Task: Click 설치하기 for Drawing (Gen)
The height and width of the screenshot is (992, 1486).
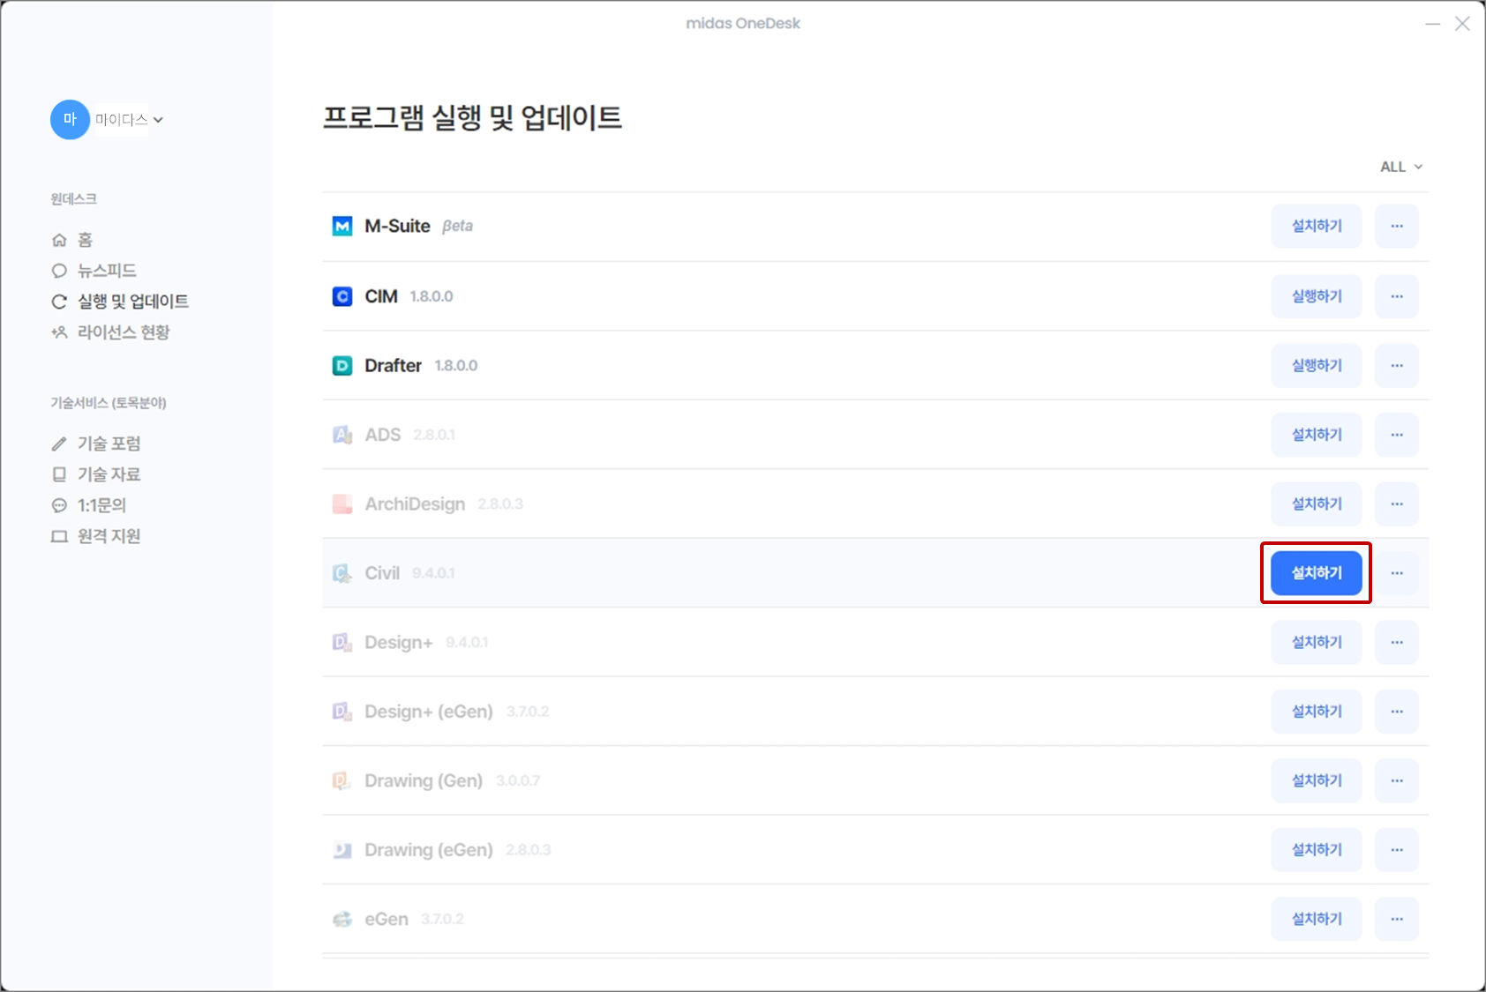Action: (x=1317, y=780)
